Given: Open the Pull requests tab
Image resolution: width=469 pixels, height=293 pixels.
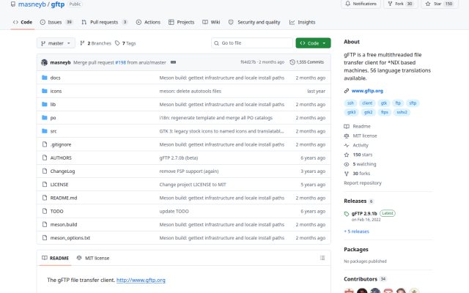Looking at the screenshot, I should (x=104, y=22).
